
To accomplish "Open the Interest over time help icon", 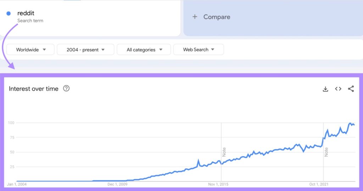I will click(66, 88).
